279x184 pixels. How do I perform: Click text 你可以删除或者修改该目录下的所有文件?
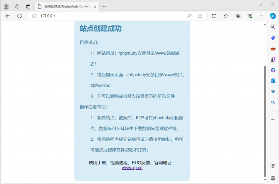point(136,96)
